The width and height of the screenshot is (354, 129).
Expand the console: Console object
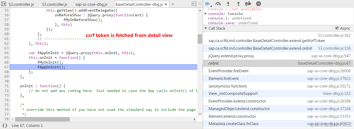(x=206, y=13)
